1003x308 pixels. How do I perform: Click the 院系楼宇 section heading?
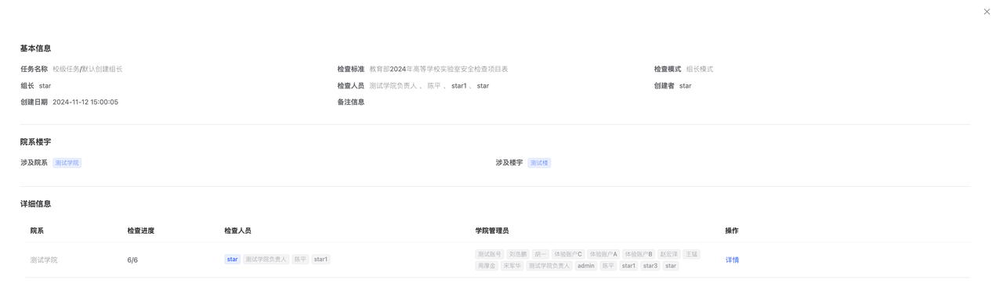point(36,141)
